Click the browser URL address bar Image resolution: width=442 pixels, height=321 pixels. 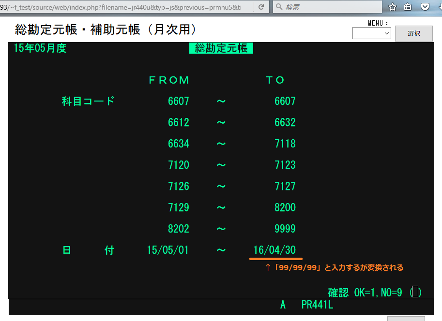tap(126, 7)
